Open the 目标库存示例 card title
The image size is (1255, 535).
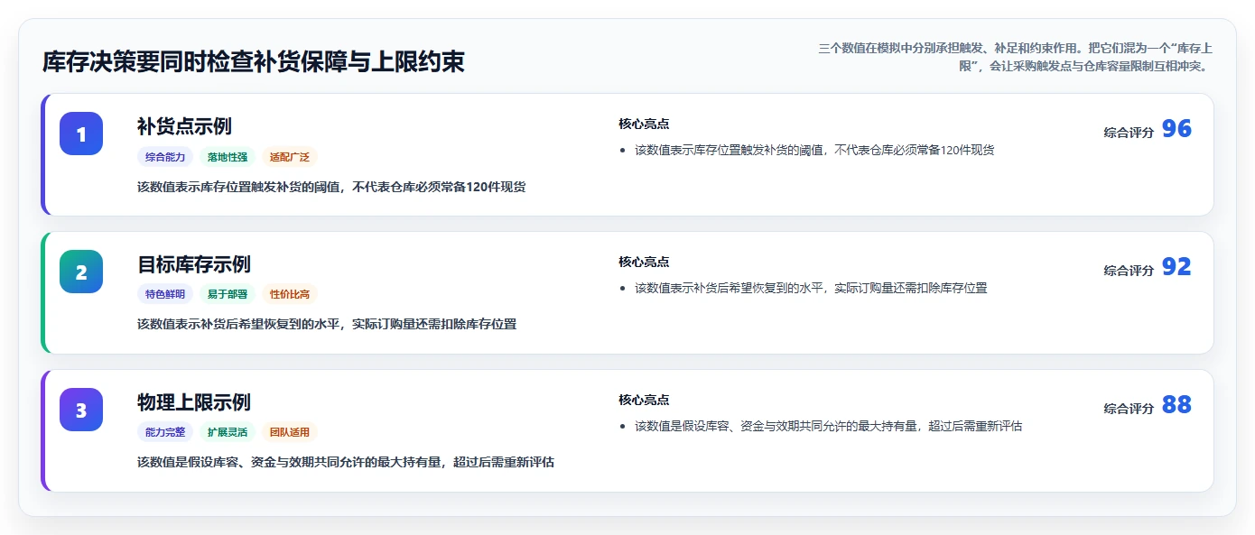click(194, 264)
